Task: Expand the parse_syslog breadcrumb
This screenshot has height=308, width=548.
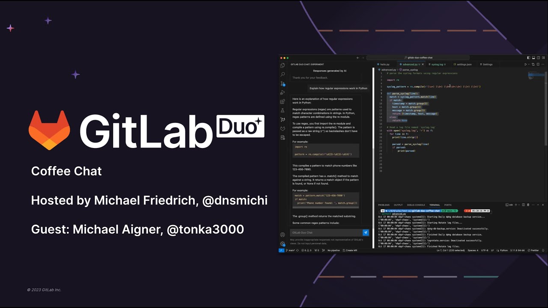Action: 410,69
